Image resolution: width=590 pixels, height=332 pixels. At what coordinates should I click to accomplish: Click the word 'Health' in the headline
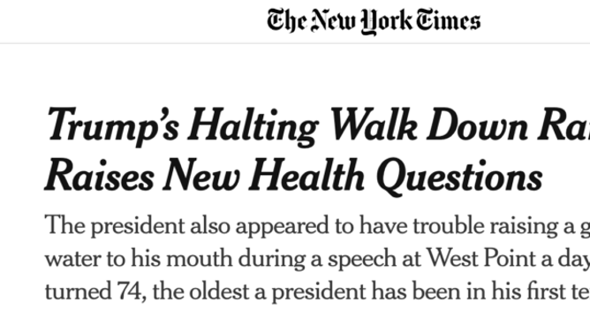306,174
